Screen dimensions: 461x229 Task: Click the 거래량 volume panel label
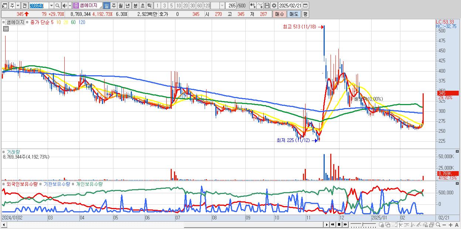(13, 152)
